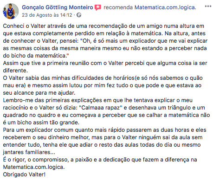The image size is (213, 181).
Task: Click the line starting "Assim que tive a primeira"
Action: (x=105, y=63)
